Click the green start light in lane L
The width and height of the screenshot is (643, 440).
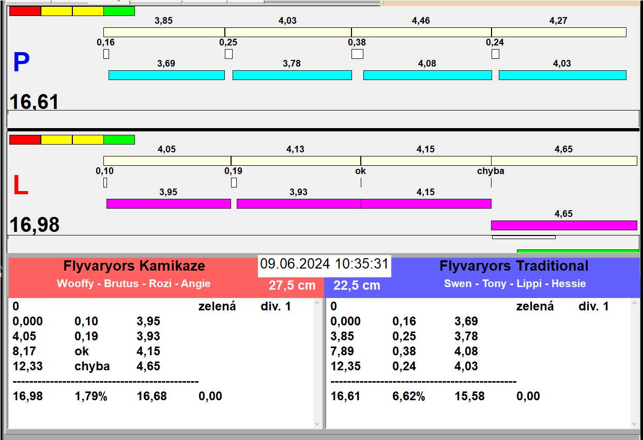pyautogui.click(x=119, y=140)
